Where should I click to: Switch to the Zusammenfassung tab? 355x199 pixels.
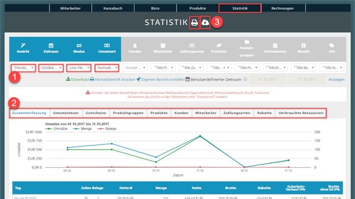pyautogui.click(x=29, y=113)
